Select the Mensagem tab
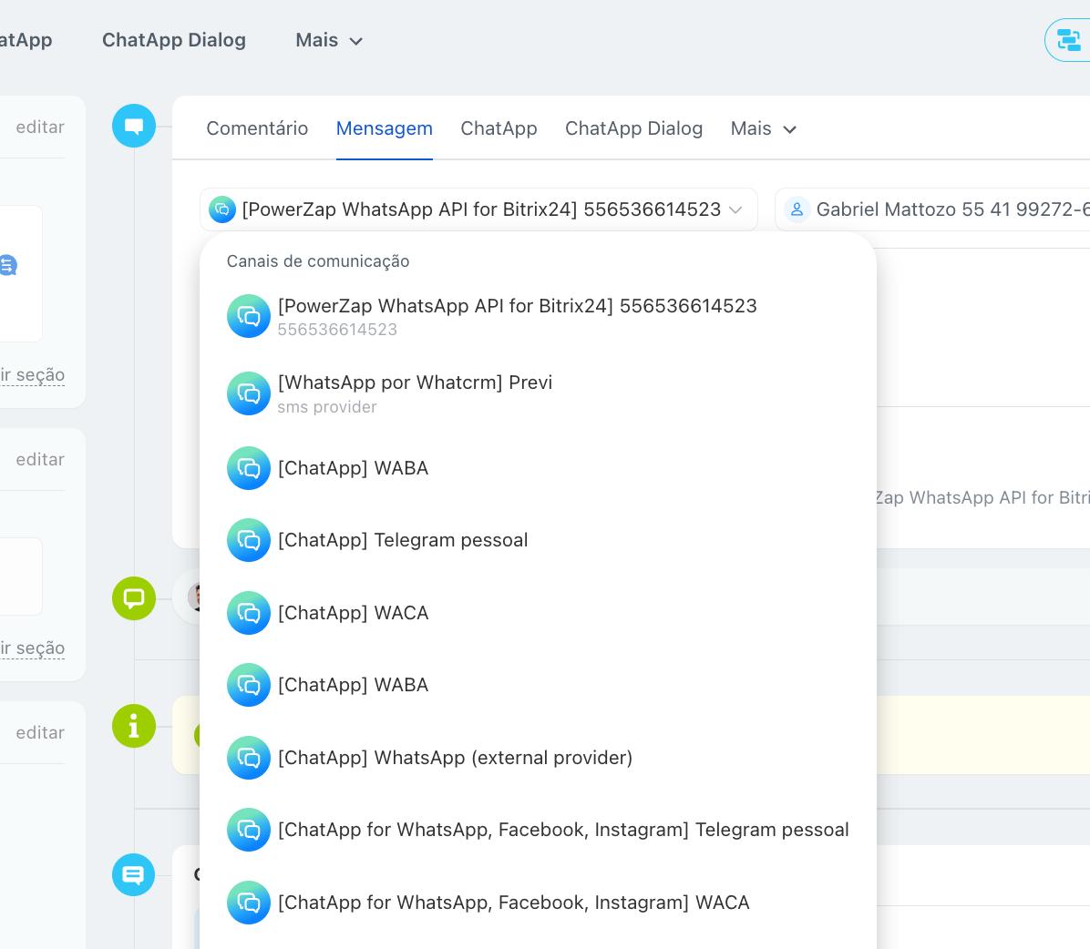 pyautogui.click(x=384, y=128)
